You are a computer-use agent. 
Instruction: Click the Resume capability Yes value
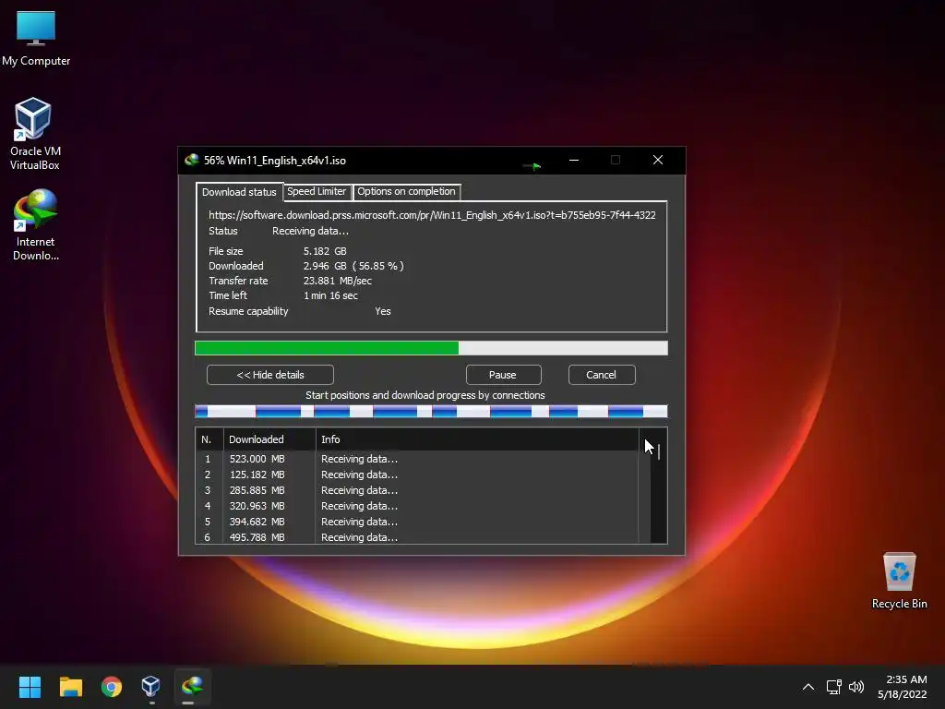pos(383,311)
